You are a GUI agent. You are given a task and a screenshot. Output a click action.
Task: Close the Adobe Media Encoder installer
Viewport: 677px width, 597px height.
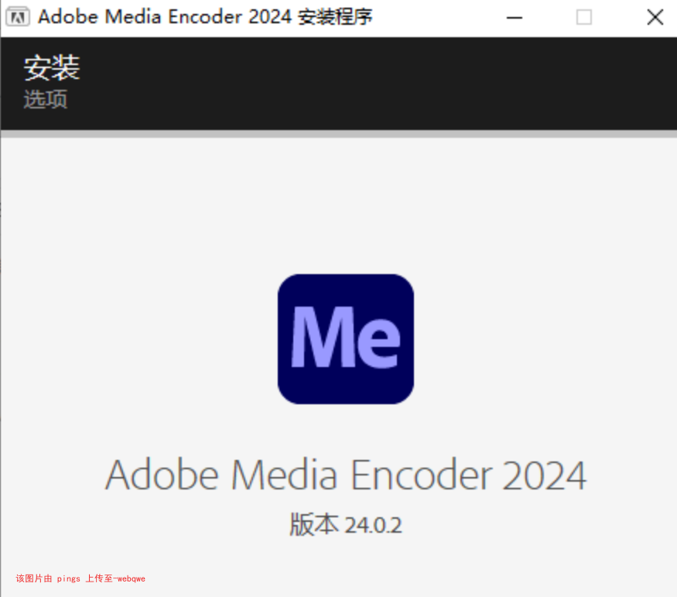[x=655, y=17]
